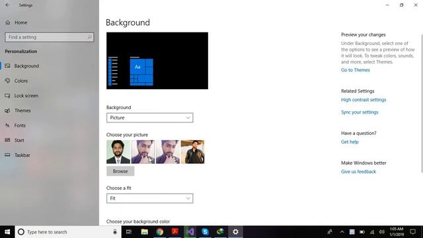Go back using the Settings arrow

(7, 5)
